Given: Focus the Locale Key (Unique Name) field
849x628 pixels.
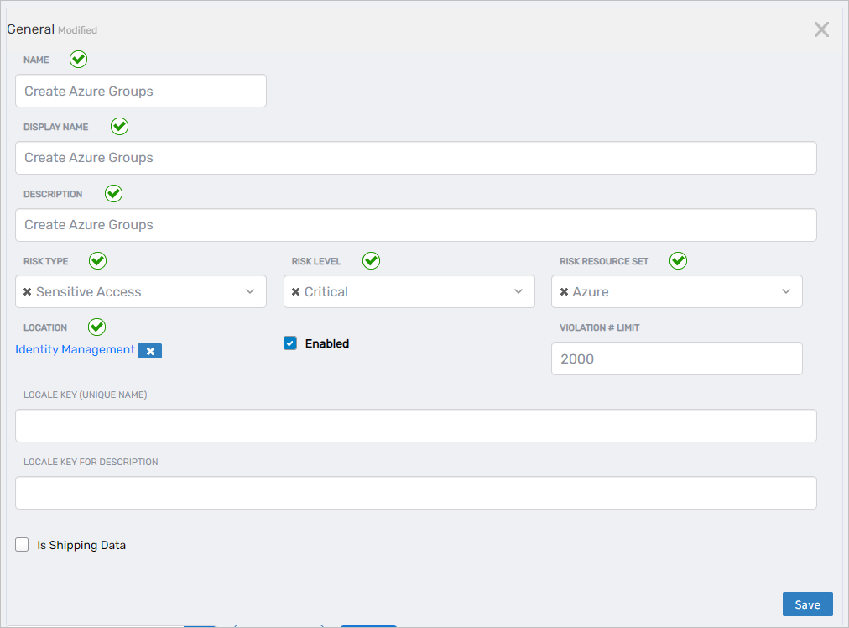Looking at the screenshot, I should click(415, 426).
